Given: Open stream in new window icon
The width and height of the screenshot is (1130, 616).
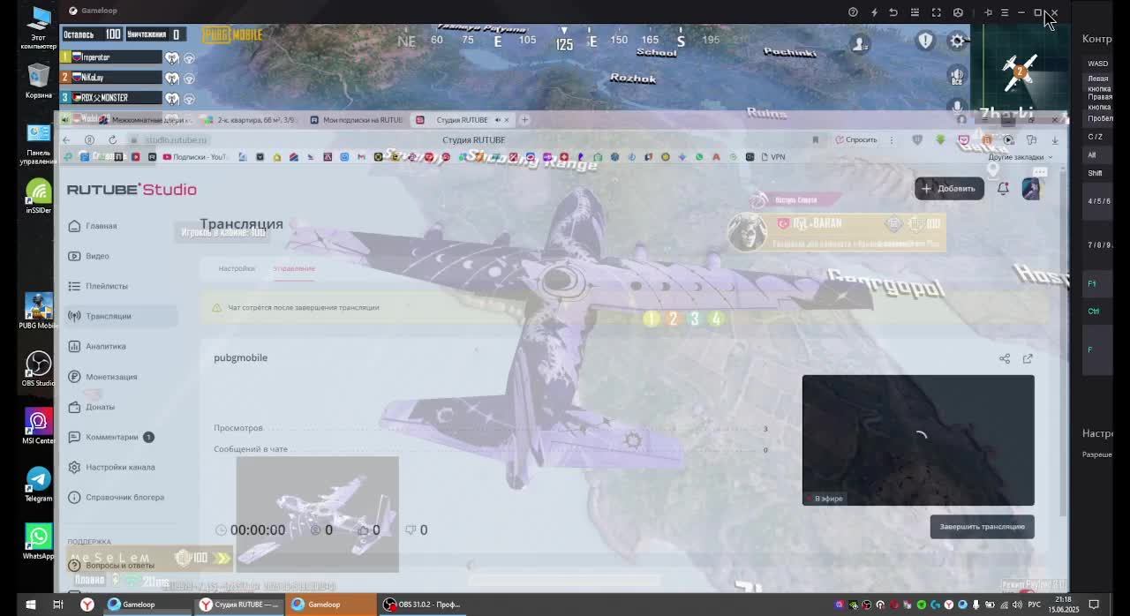Looking at the screenshot, I should coord(1028,358).
